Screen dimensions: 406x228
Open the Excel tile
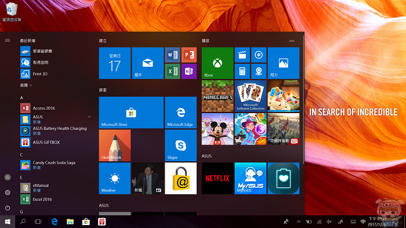172,71
